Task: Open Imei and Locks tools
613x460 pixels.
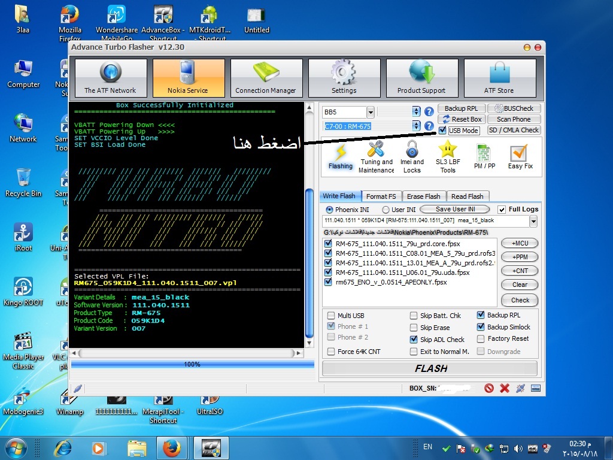Action: (x=412, y=158)
